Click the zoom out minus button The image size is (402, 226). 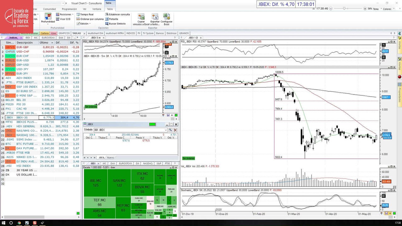[x=331, y=8]
